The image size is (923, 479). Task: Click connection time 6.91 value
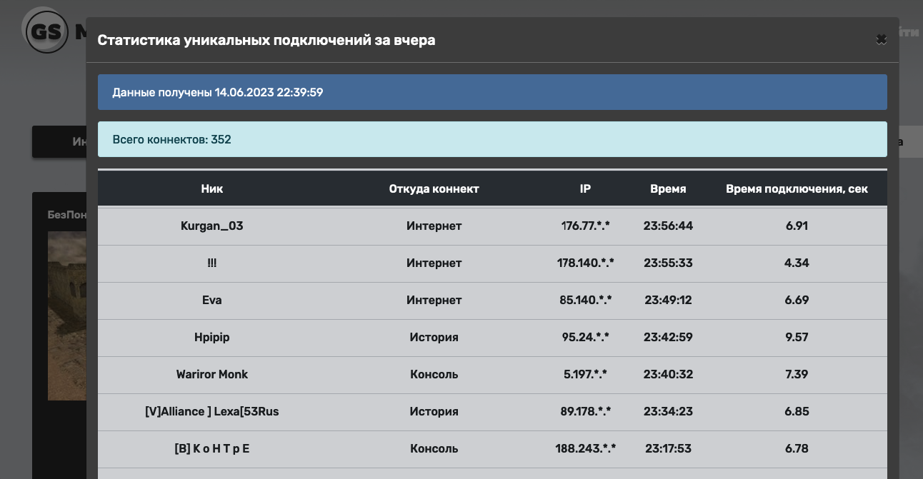797,226
